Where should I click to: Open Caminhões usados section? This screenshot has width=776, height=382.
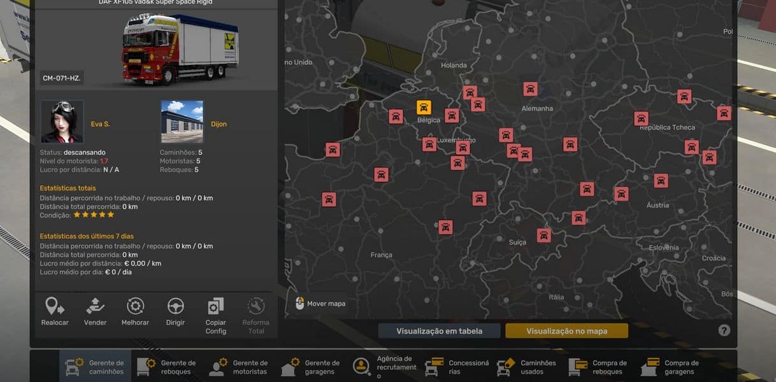[528, 367]
